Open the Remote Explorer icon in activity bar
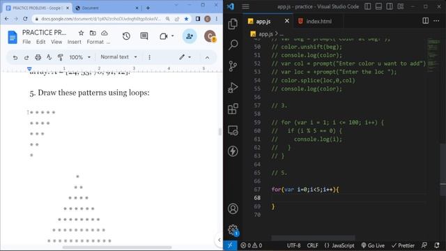446x251 pixels. coord(233,130)
